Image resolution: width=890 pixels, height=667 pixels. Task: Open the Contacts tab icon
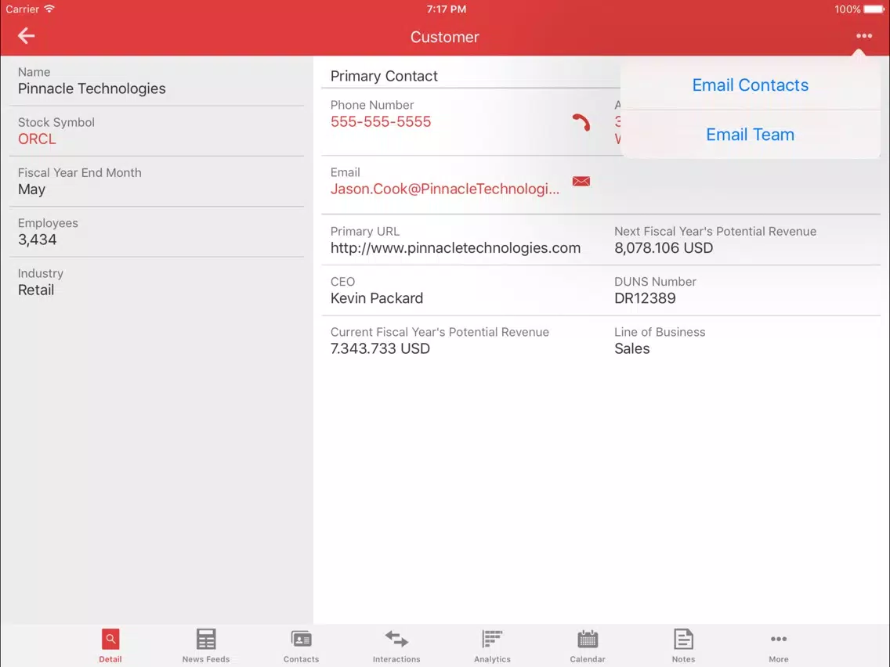click(x=302, y=639)
